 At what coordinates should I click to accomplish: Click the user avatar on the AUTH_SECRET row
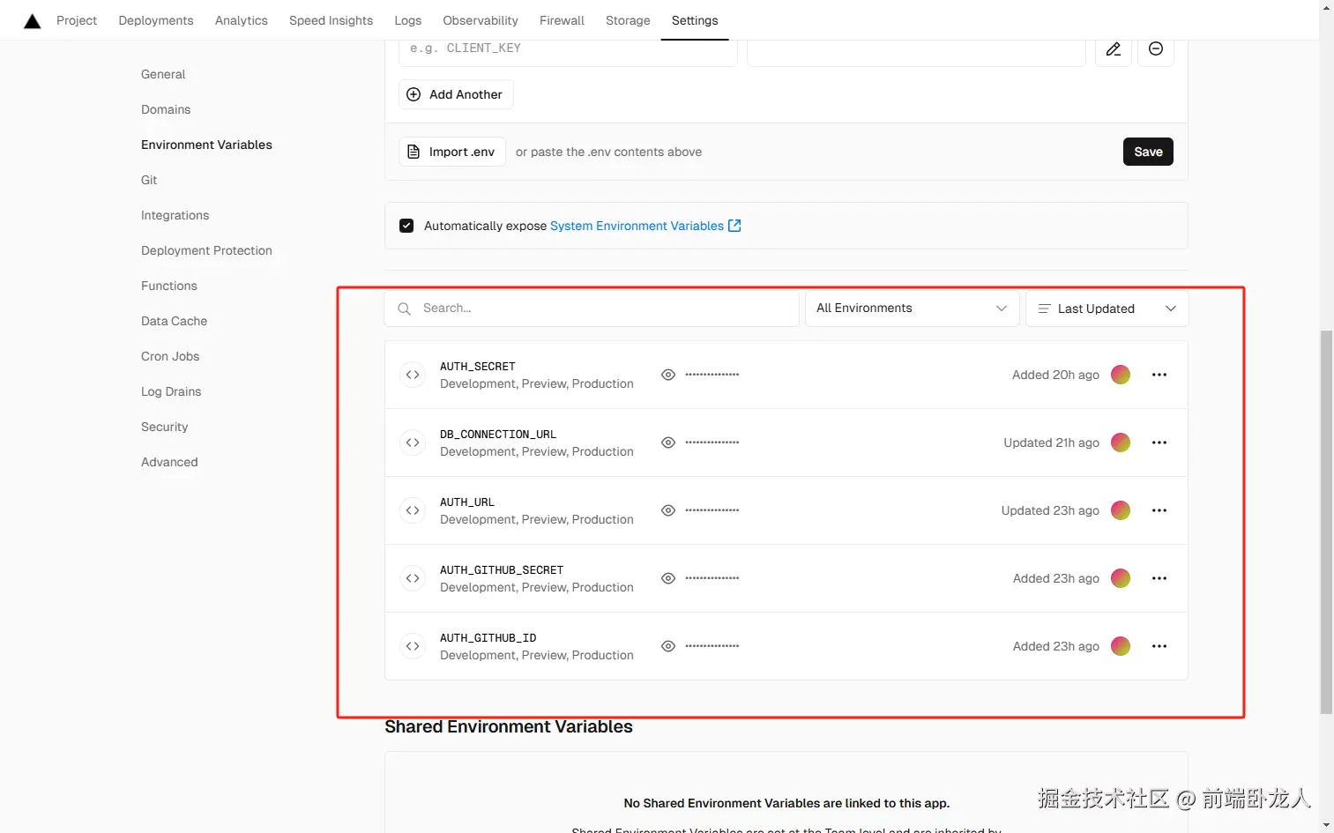pyautogui.click(x=1121, y=375)
